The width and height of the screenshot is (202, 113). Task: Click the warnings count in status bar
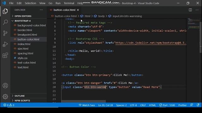pyautogui.click(x=12, y=105)
